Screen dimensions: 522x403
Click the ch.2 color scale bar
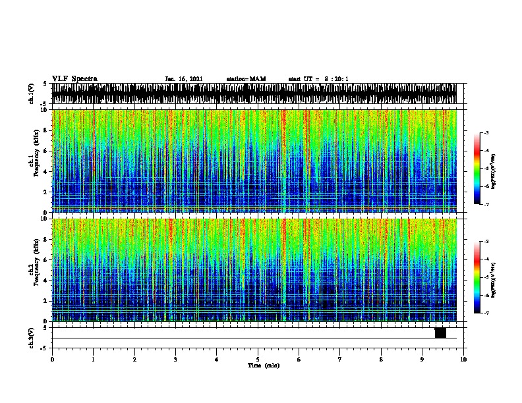(477, 277)
